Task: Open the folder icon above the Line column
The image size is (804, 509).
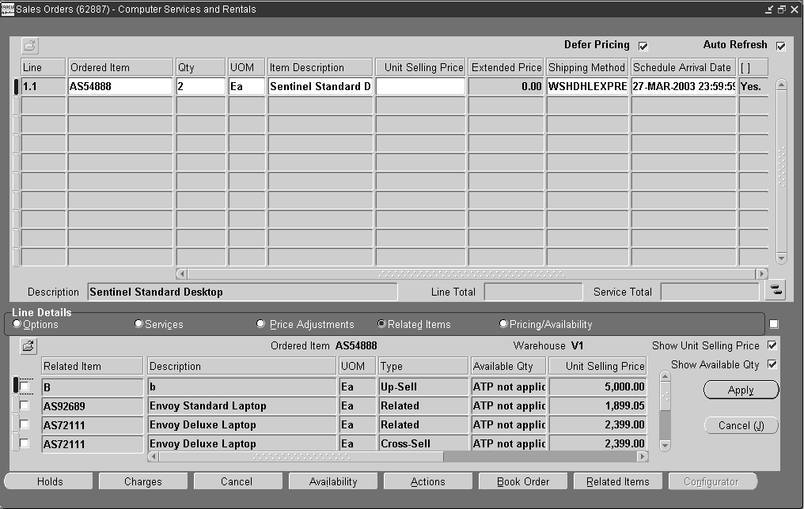Action: [30, 46]
